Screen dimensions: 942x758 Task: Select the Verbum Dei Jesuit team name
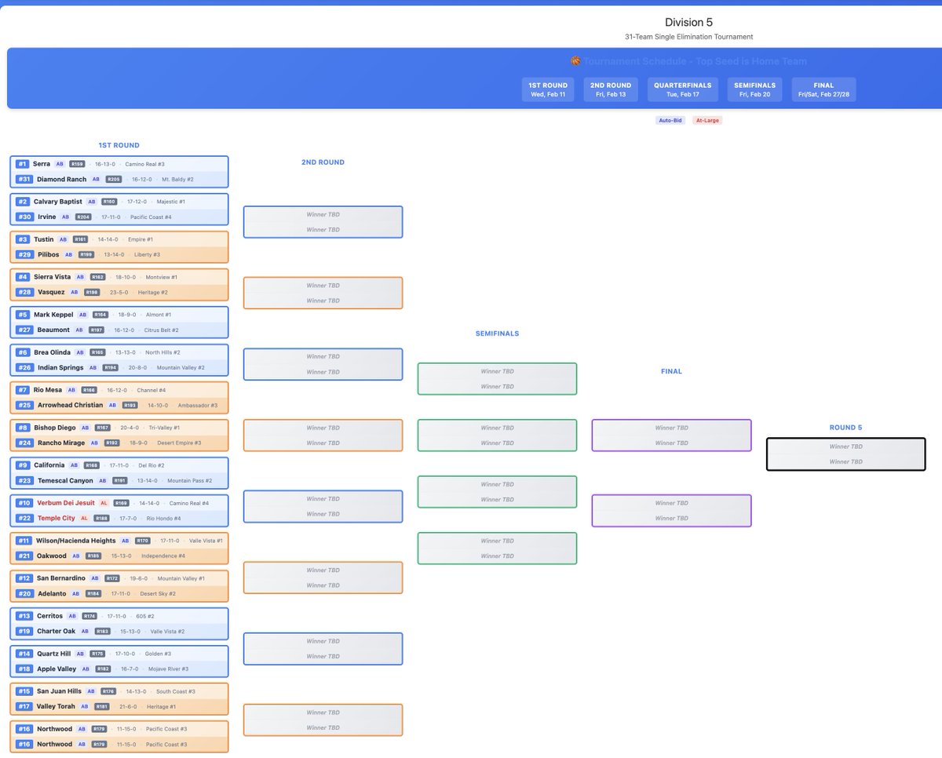(x=64, y=503)
